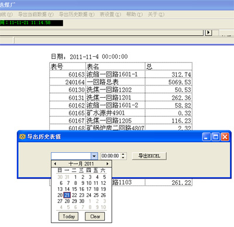Screen dimensions: 234x227
Task: Click the 导出EXCEL button
Action: 149,156
